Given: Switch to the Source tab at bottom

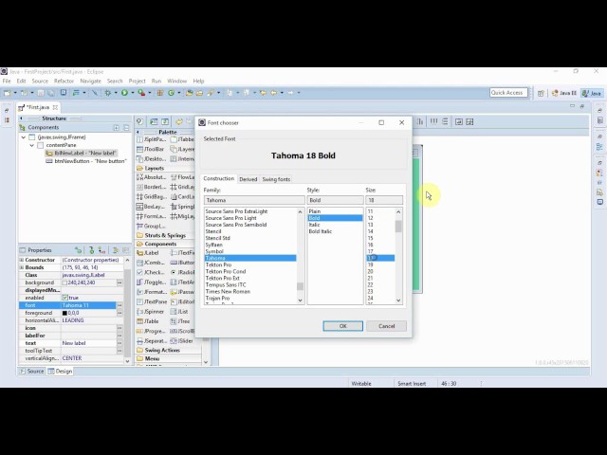Looking at the screenshot, I should [x=31, y=371].
